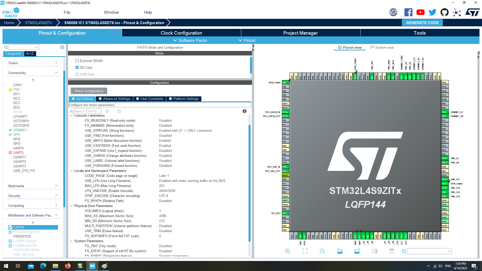
Task: Open the STM32CubeMX GitHub page icon
Action: coord(445,12)
